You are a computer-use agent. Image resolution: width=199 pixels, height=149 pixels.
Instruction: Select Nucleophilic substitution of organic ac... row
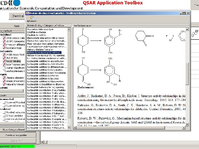click(47, 119)
